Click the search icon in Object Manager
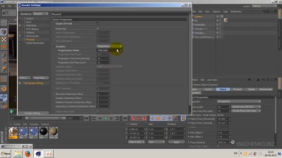This screenshot has width=282, height=158. point(264,12)
